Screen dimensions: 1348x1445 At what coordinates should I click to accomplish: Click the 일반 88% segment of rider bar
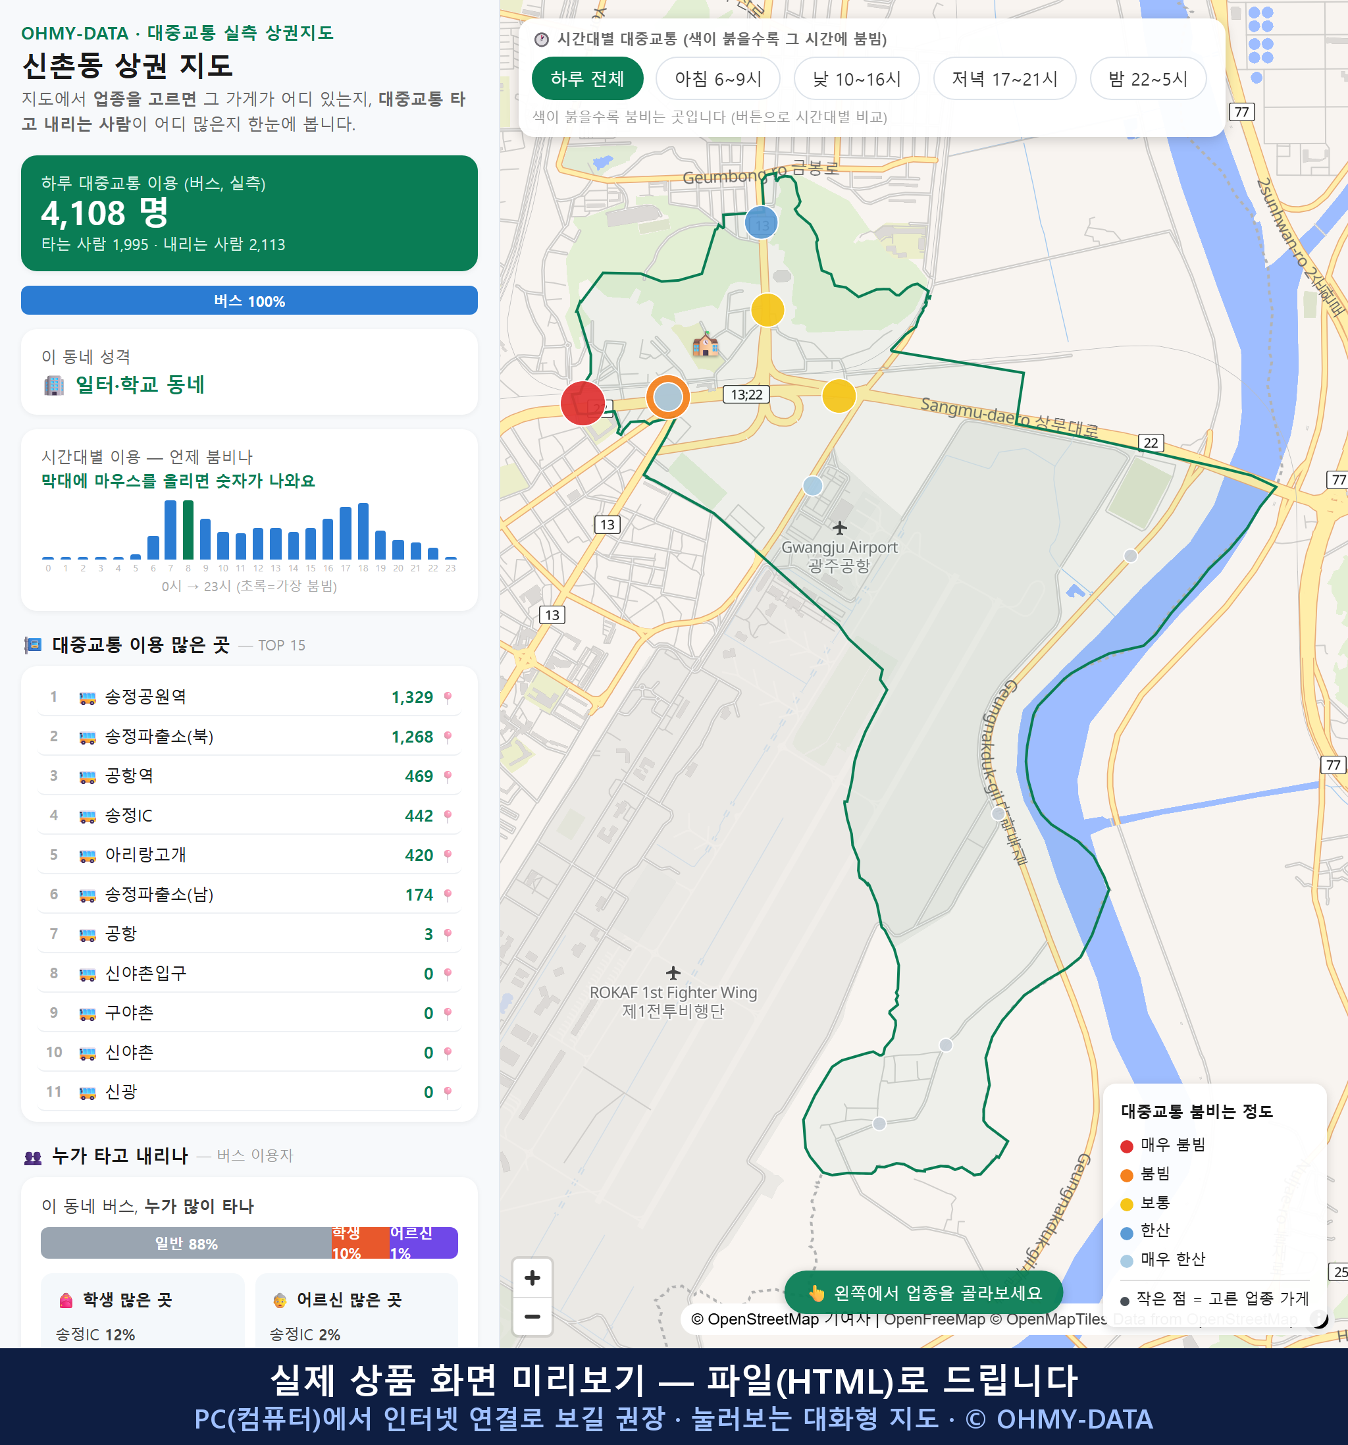click(186, 1243)
